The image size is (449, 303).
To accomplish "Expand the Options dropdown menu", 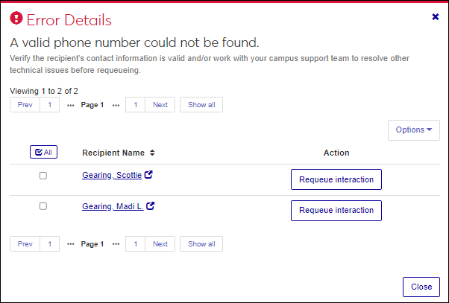I will click(413, 130).
